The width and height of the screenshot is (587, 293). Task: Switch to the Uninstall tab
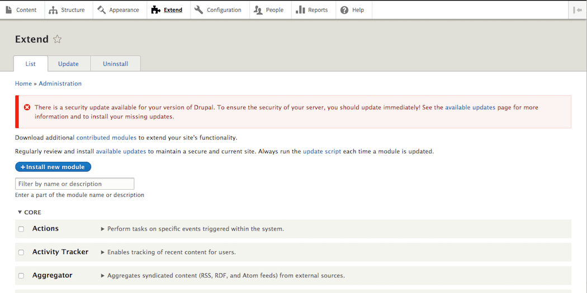click(115, 64)
